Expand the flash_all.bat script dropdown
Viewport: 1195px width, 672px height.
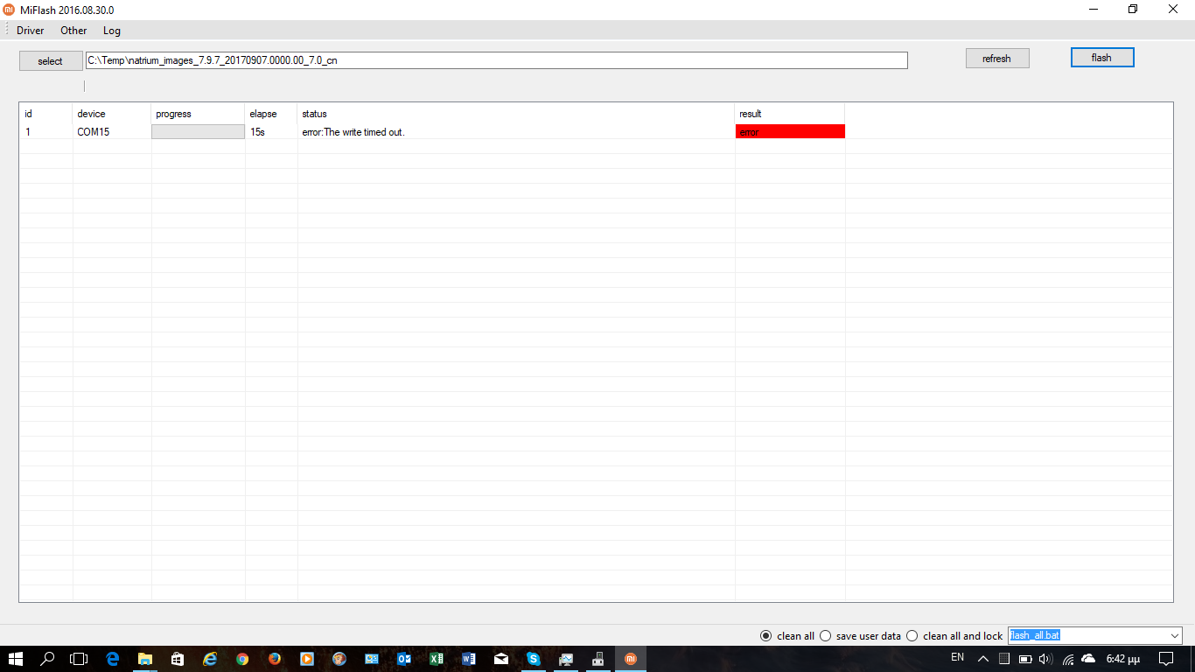click(x=1174, y=636)
